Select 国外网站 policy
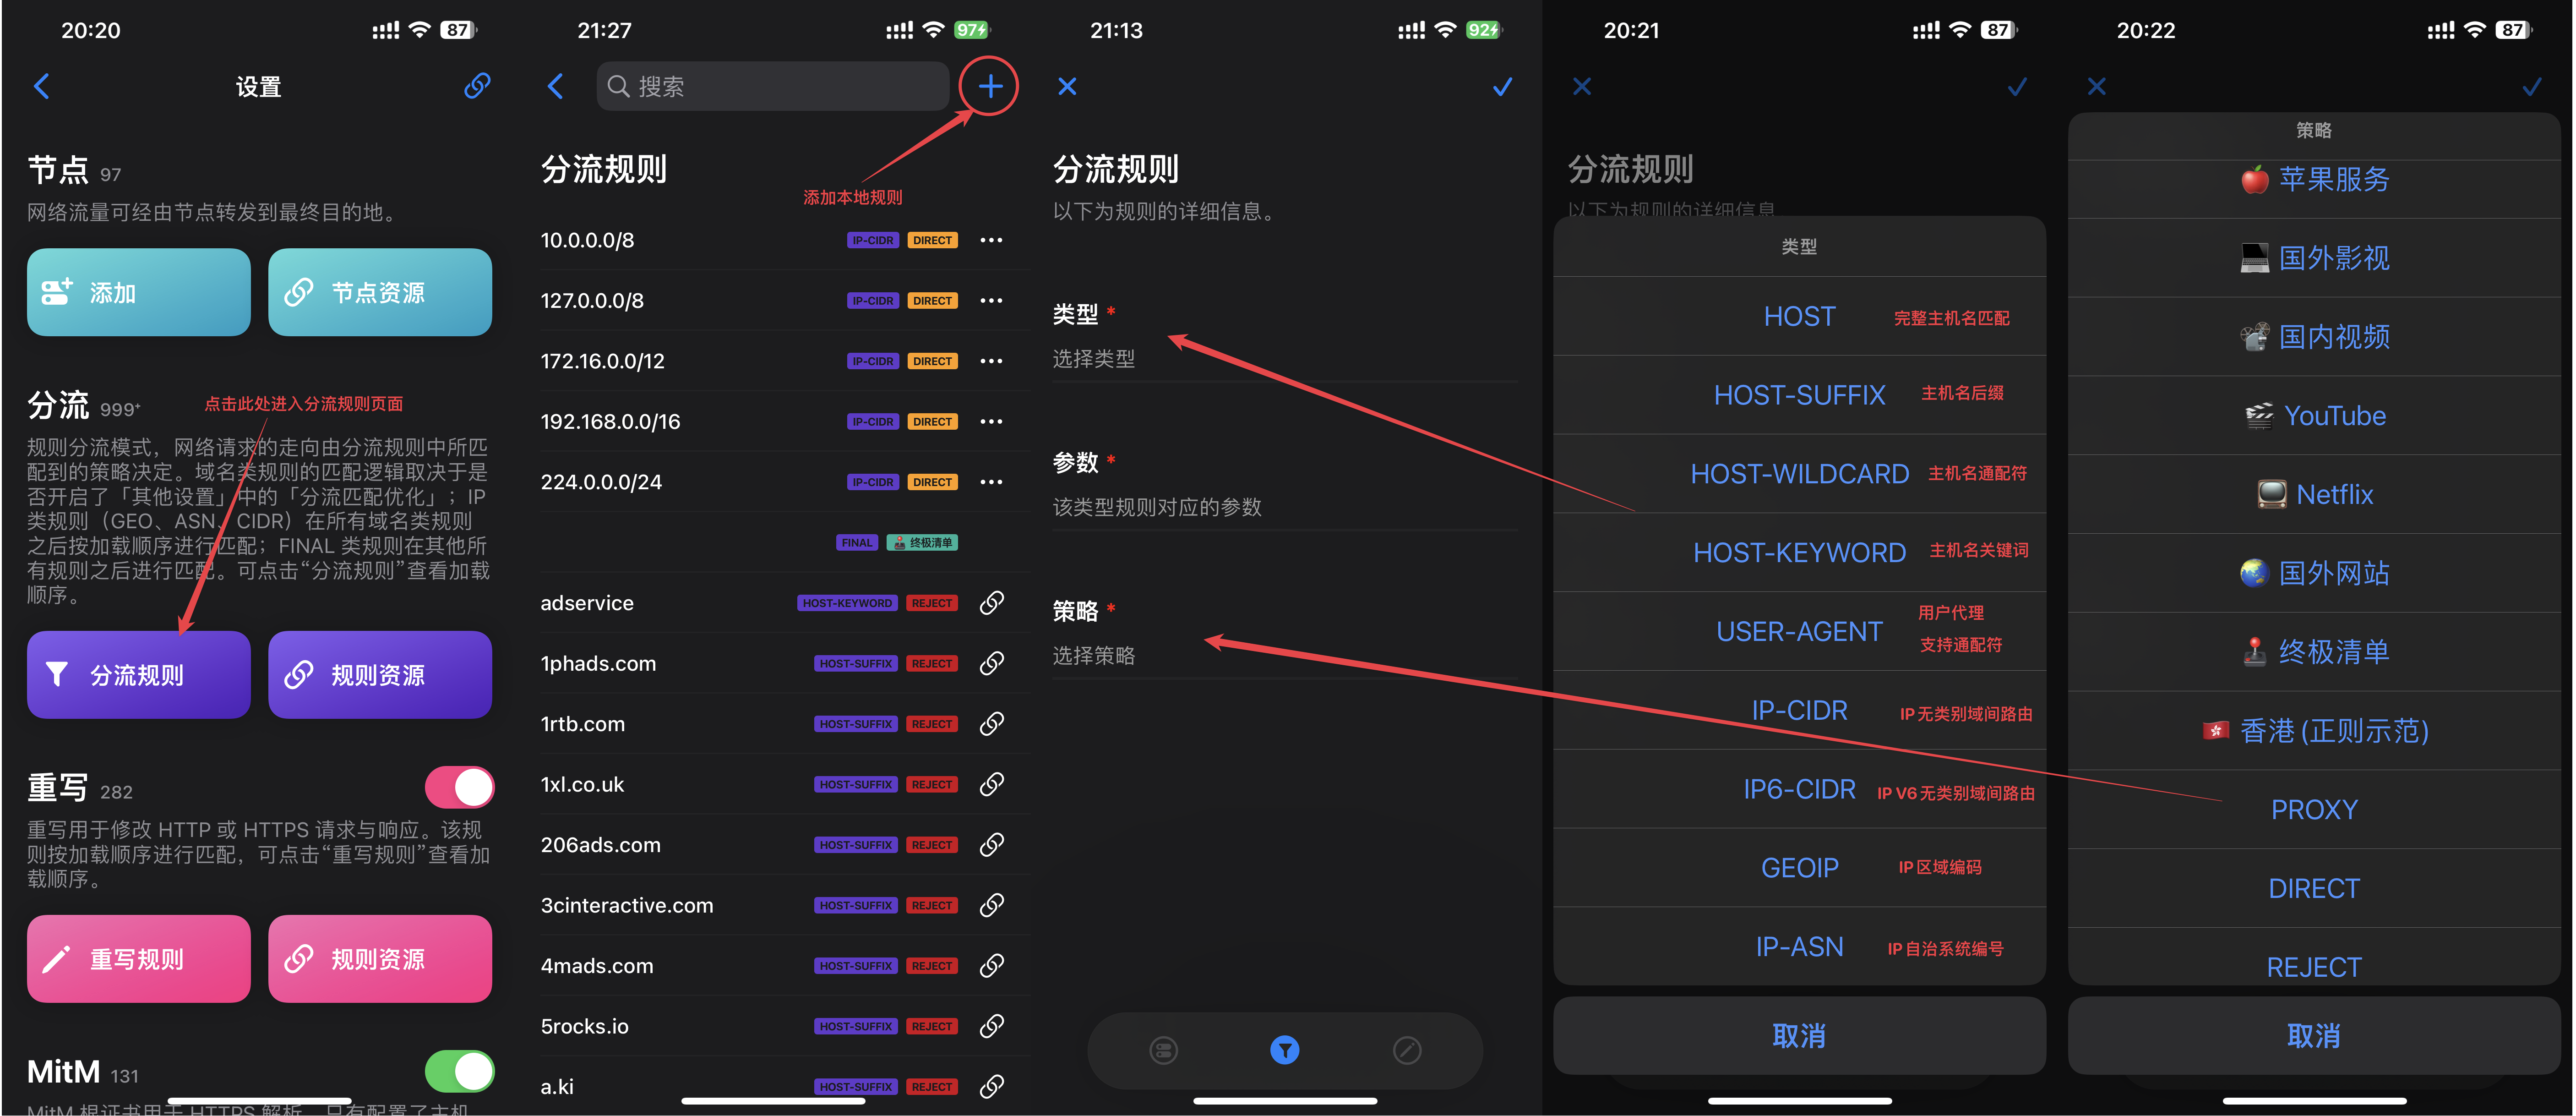2576x1116 pixels. (2314, 573)
